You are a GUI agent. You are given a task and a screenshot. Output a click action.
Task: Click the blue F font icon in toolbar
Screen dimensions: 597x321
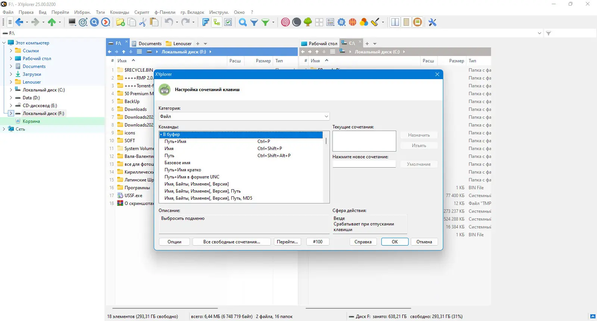205,22
